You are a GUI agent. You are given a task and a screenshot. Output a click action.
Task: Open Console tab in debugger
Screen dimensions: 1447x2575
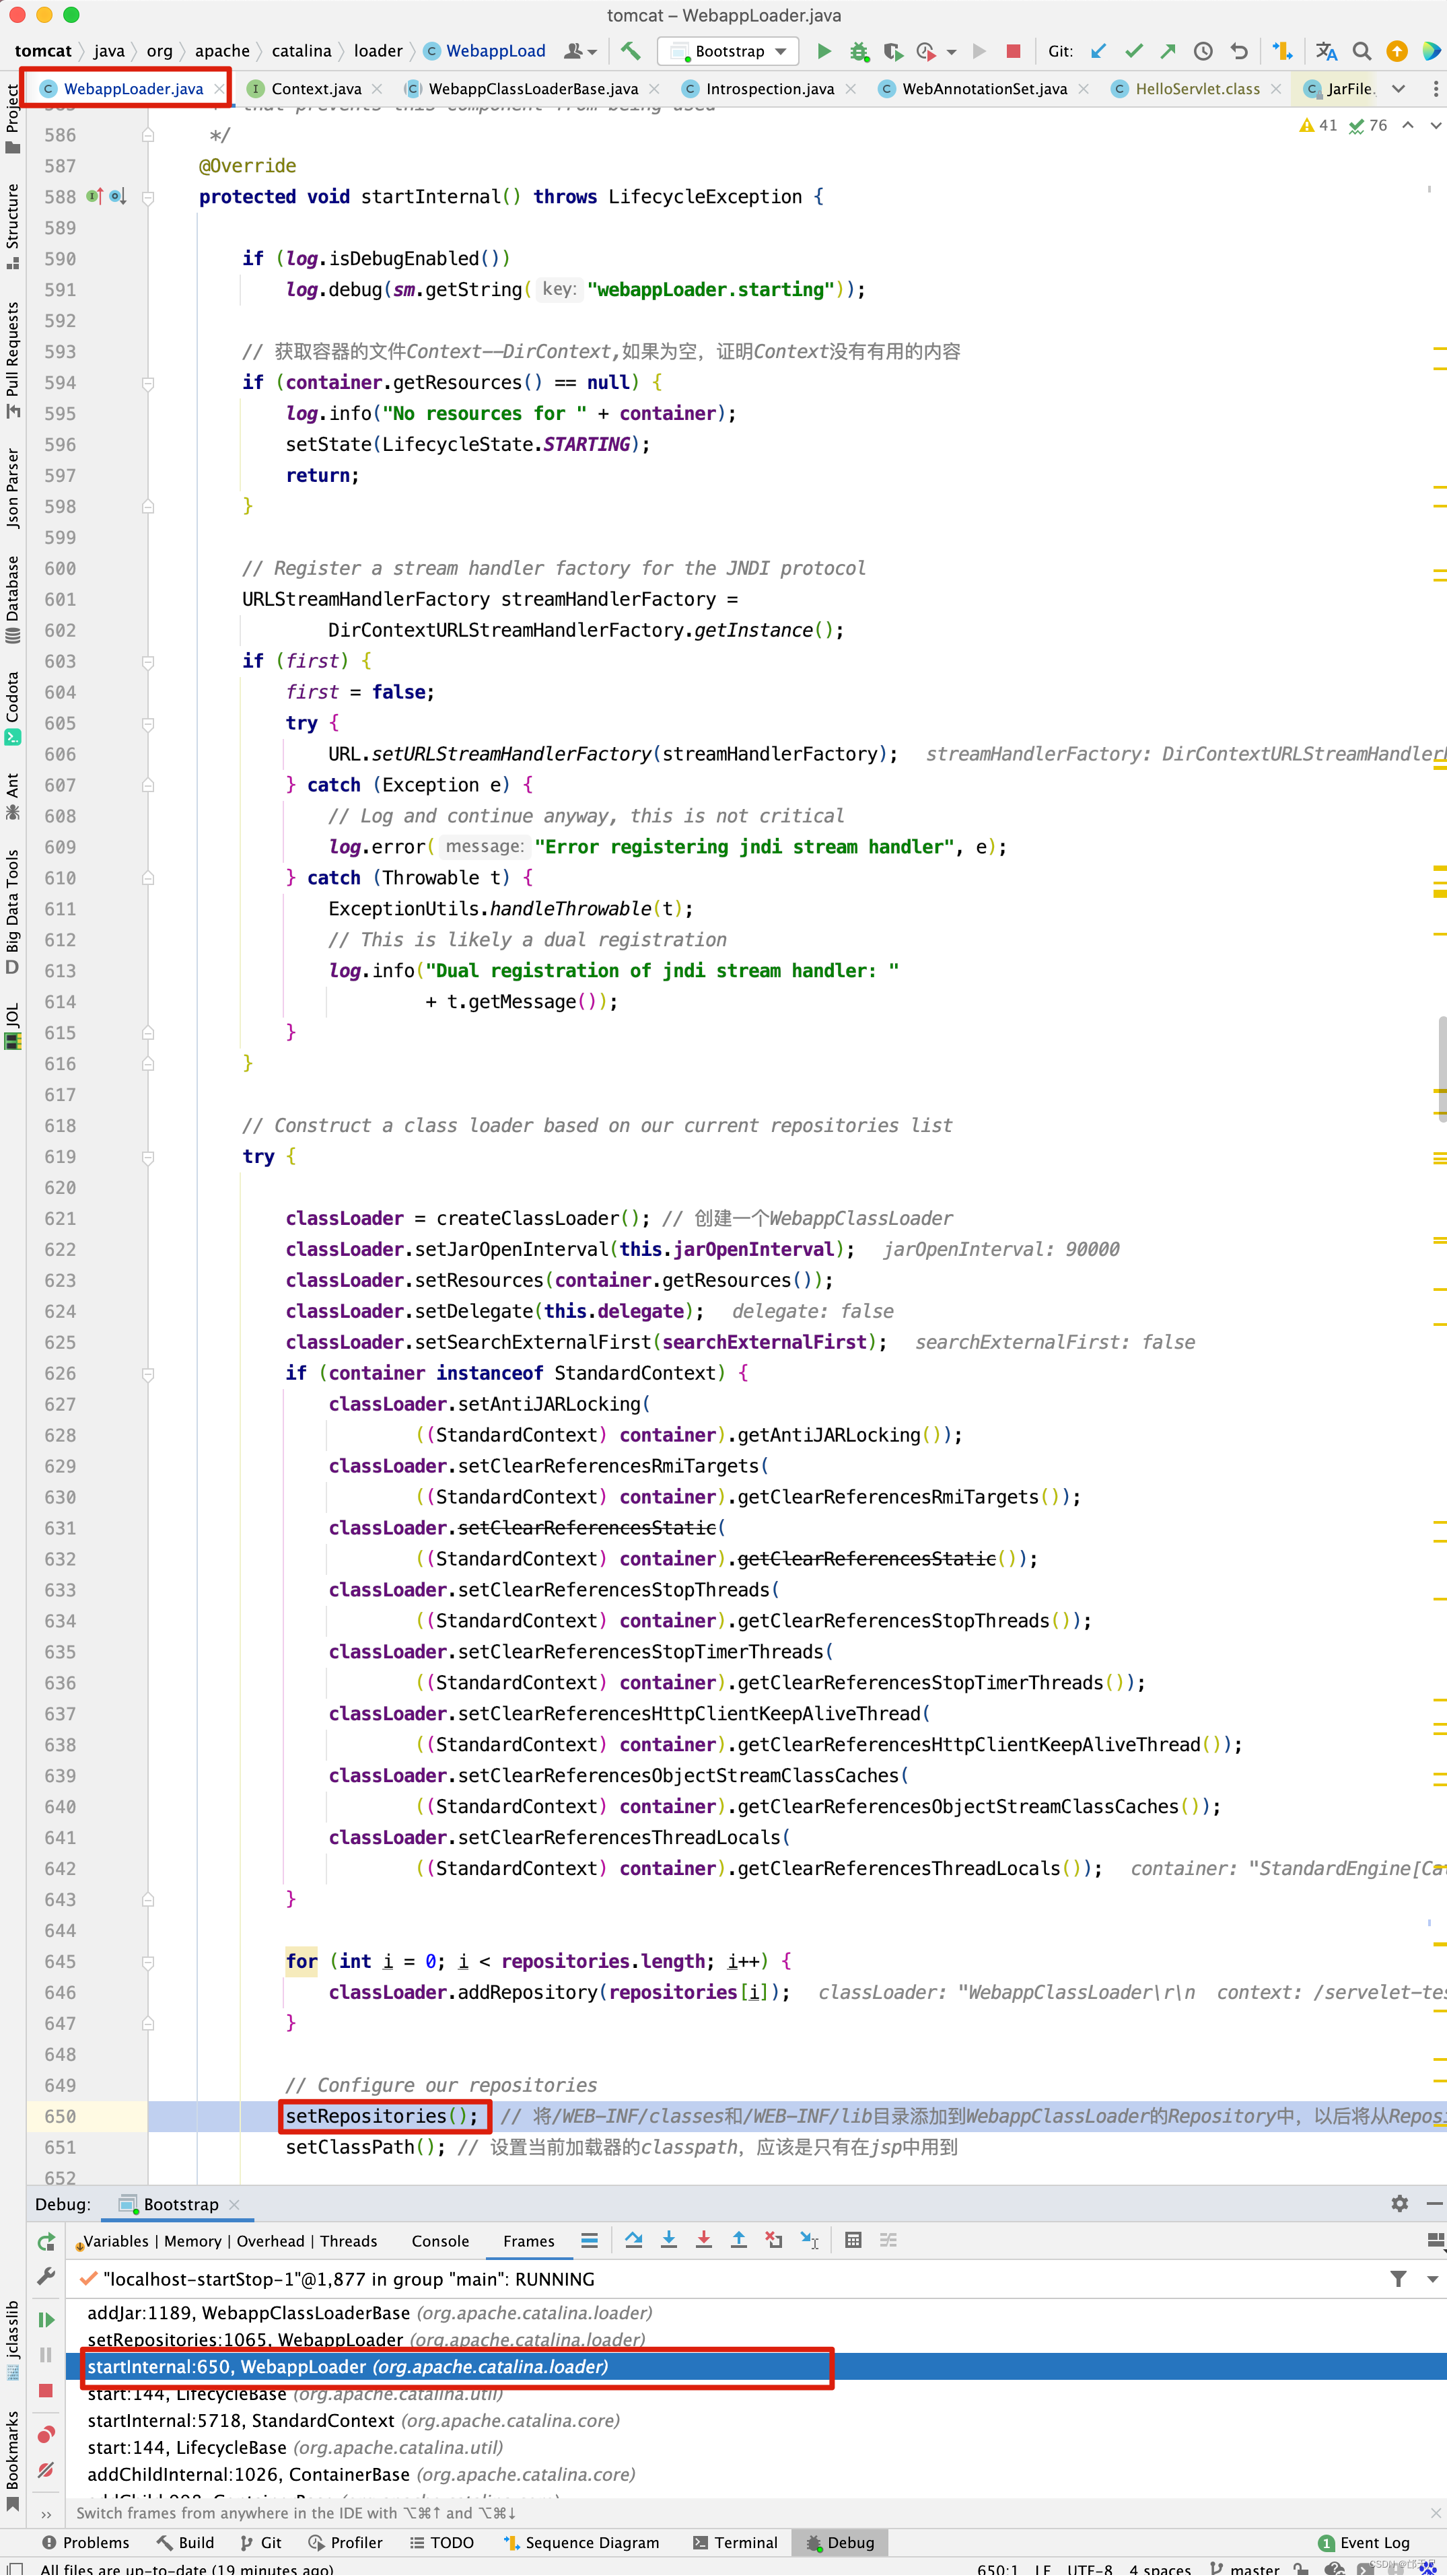[x=439, y=2241]
